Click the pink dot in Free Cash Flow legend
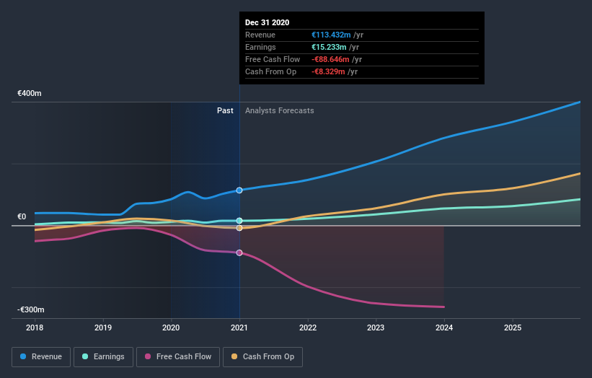Viewport: 592px width, 378px height. click(x=148, y=356)
